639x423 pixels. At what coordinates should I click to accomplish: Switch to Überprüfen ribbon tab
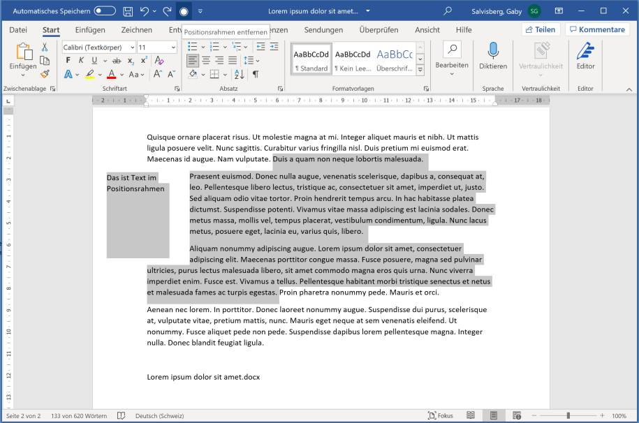tap(379, 30)
